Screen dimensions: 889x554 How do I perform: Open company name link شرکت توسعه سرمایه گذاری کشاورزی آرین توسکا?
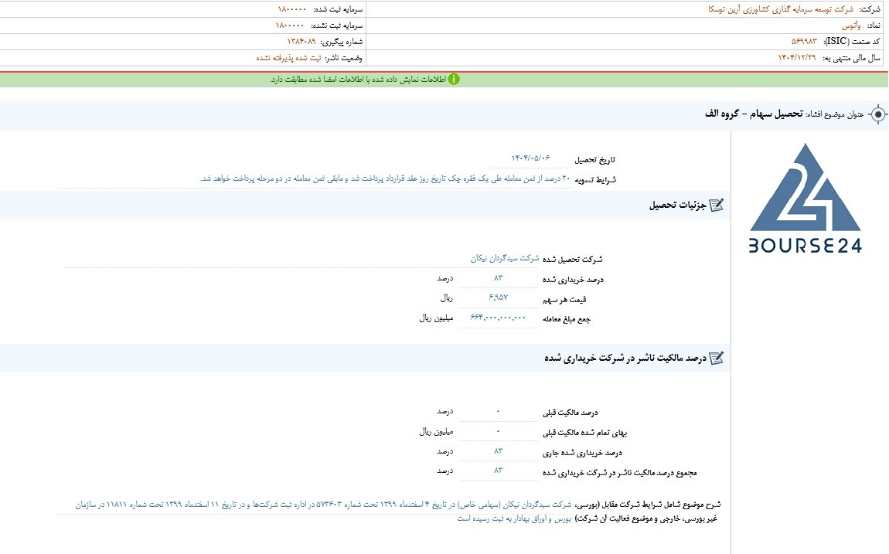[x=781, y=9]
